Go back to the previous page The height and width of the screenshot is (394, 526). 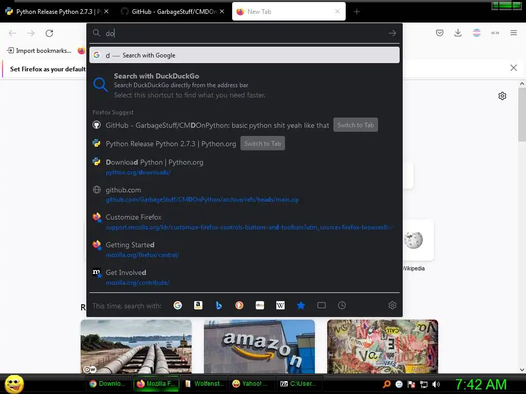(x=12, y=33)
